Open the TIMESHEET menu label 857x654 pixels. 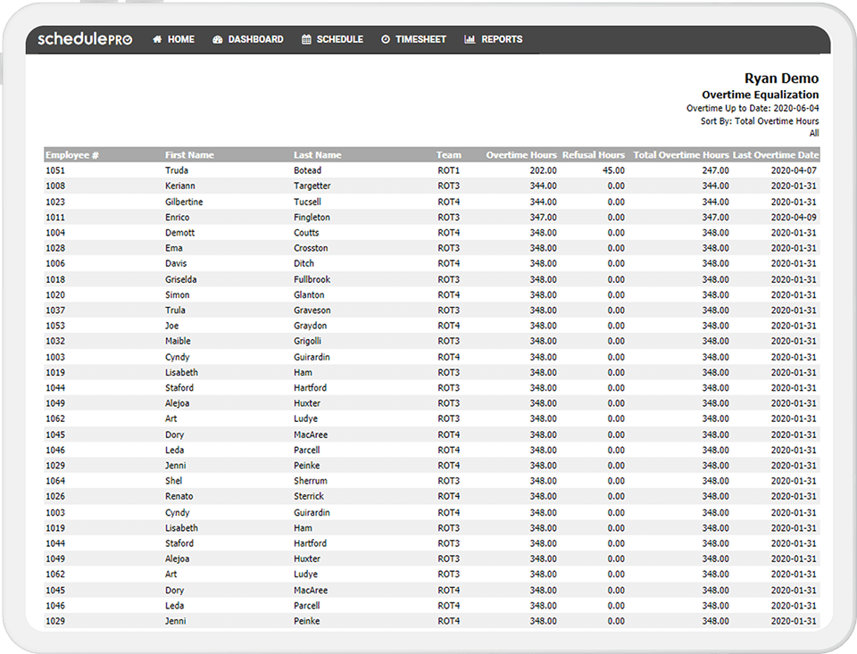click(420, 39)
